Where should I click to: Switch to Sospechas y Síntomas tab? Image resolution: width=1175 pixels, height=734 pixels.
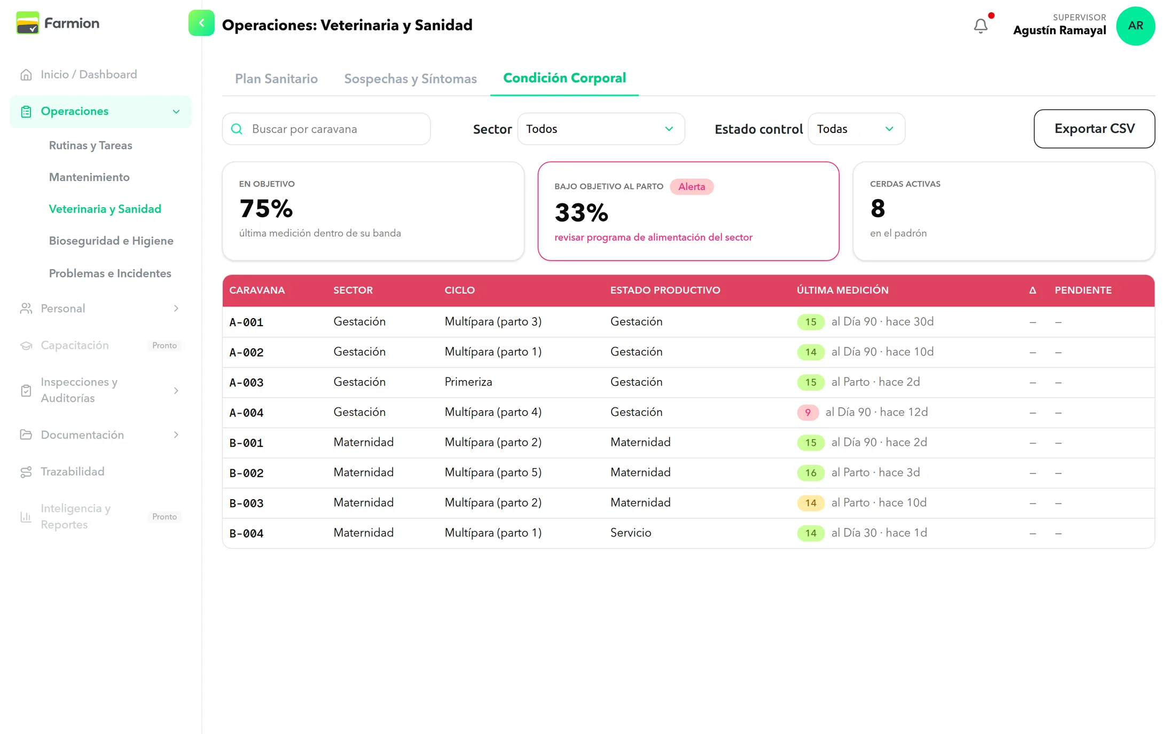click(410, 78)
